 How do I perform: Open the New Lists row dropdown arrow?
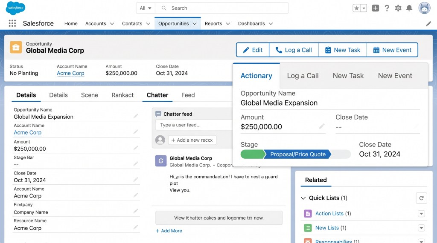[x=421, y=228]
